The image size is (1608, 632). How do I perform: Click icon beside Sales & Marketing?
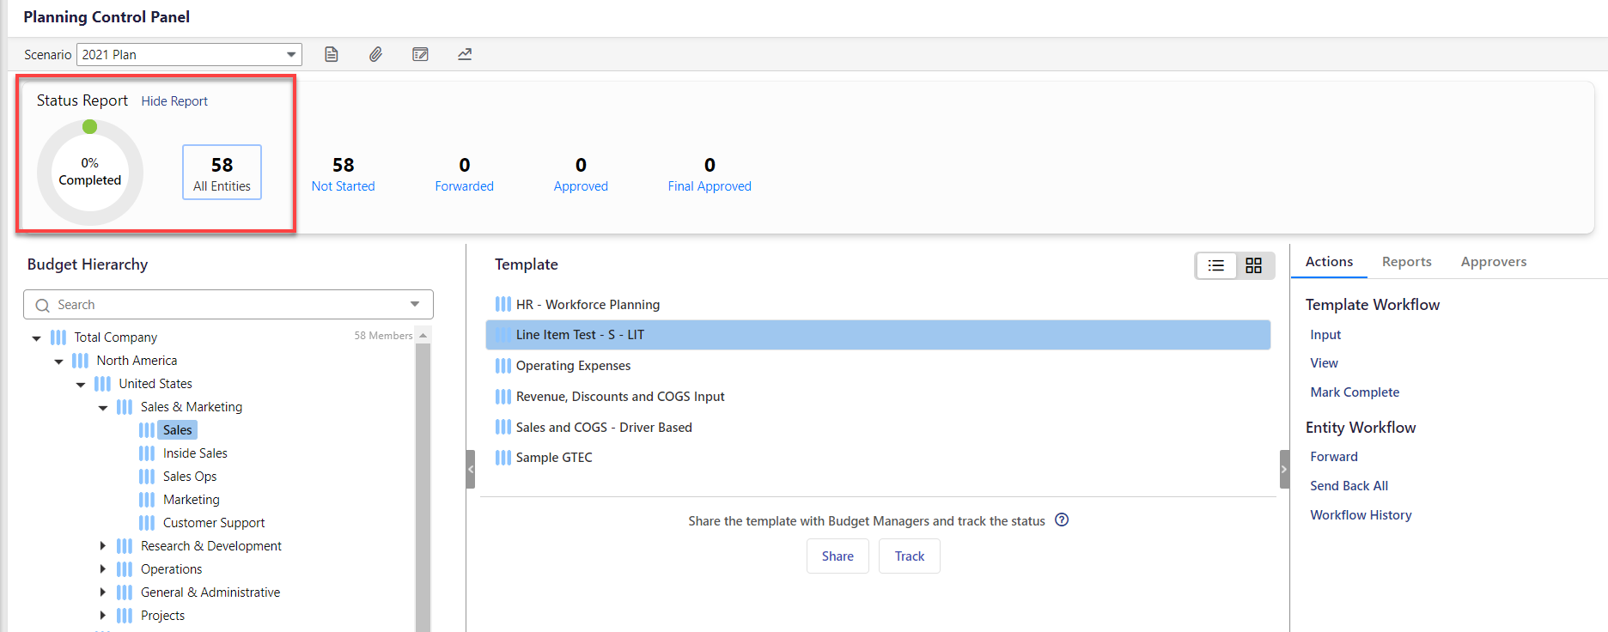pos(125,407)
